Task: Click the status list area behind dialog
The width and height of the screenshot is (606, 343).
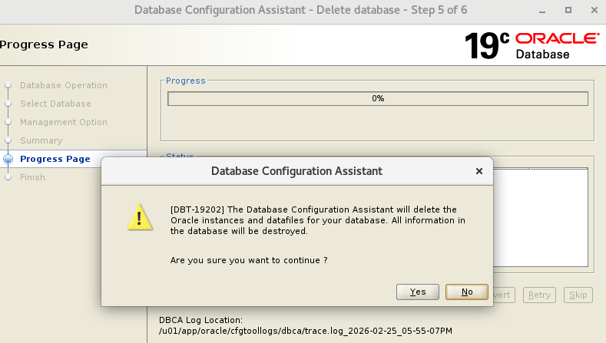Action: click(540, 217)
